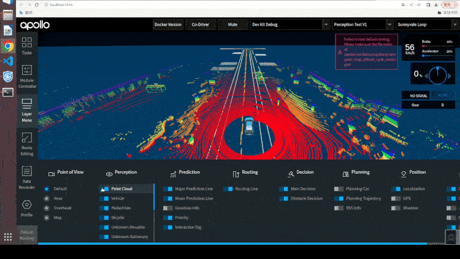460x259 pixels.
Task: Open the Profile sidebar icon
Action: pyautogui.click(x=27, y=208)
